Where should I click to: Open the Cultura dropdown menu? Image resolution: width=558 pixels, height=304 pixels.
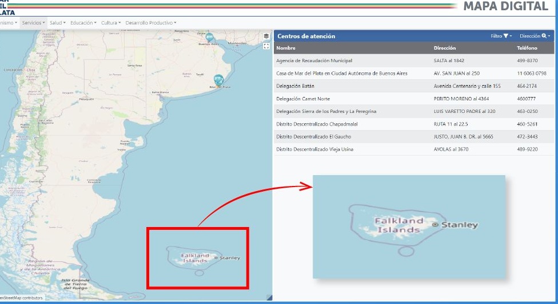coord(110,23)
